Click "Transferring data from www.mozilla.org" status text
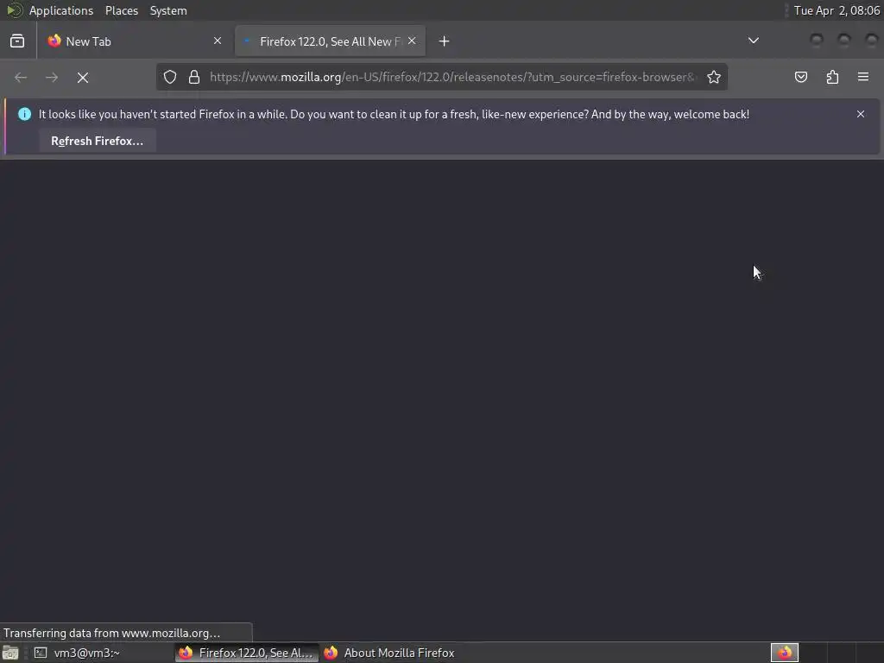This screenshot has height=663, width=884. [x=111, y=633]
